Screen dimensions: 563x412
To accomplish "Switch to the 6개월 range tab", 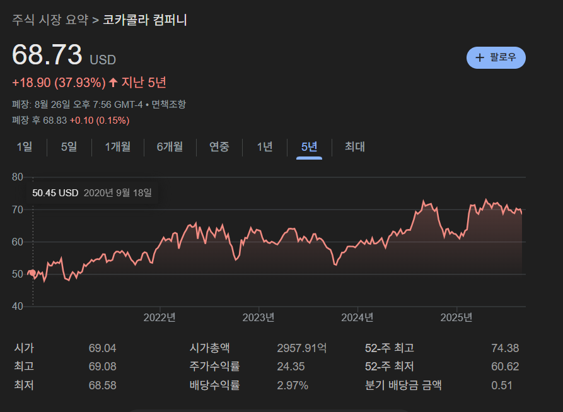I will coord(170,147).
